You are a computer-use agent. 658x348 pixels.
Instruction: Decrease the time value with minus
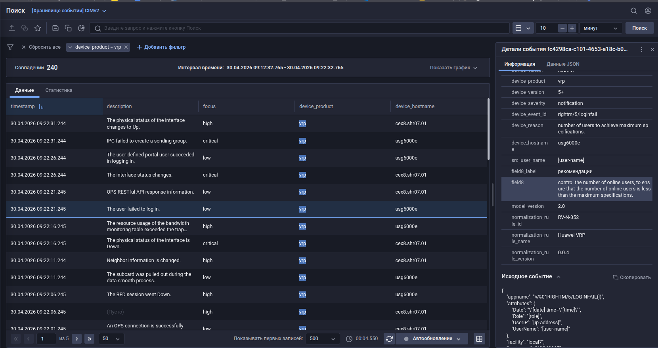pos(562,28)
